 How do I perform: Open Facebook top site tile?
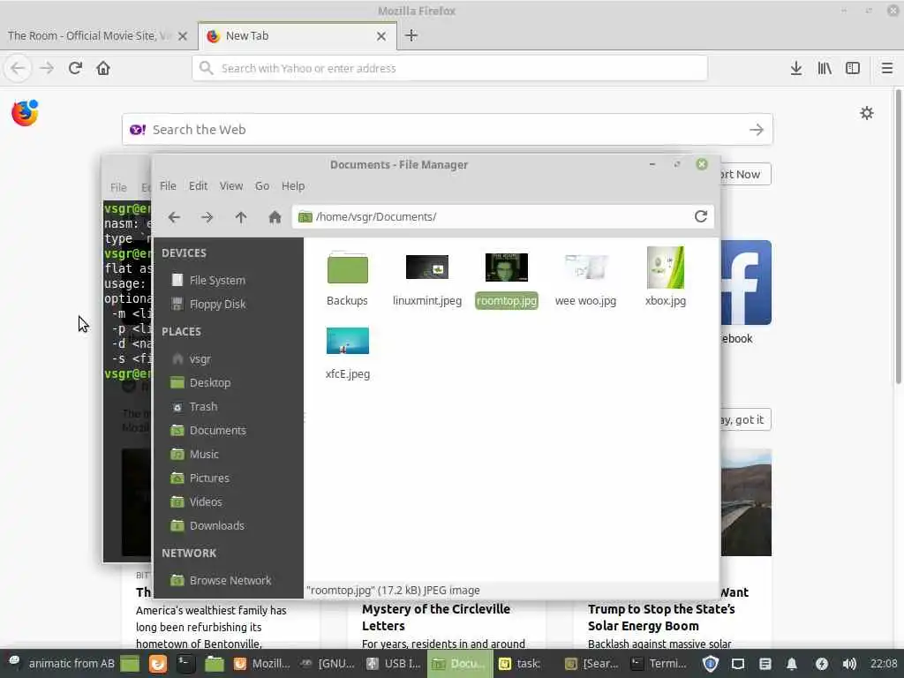pos(746,282)
